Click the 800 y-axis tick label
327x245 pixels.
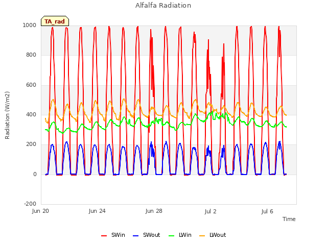(x=31, y=55)
